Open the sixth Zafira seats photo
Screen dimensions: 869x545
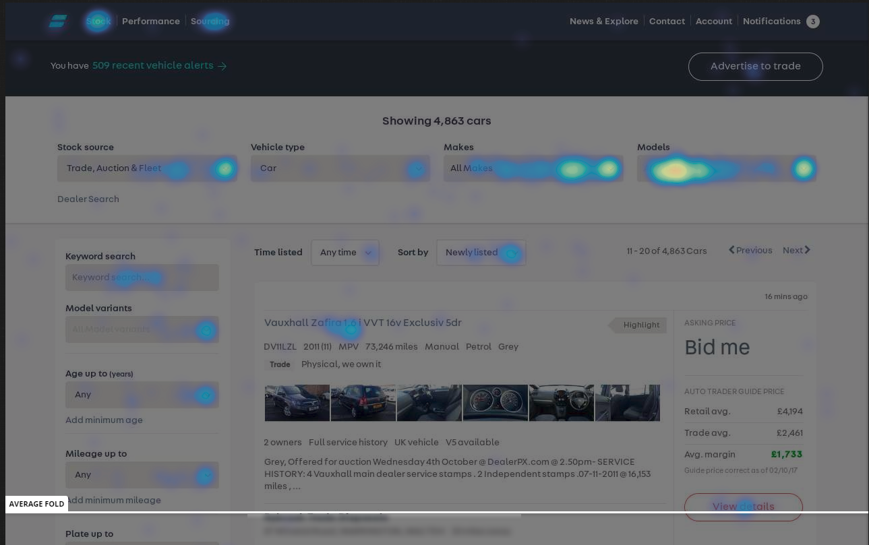tap(628, 403)
